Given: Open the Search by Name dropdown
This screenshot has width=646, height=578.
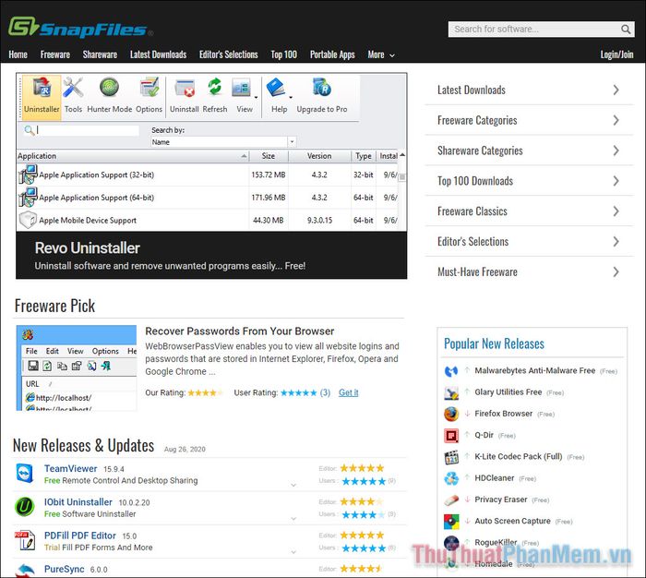Looking at the screenshot, I should pyautogui.click(x=292, y=142).
